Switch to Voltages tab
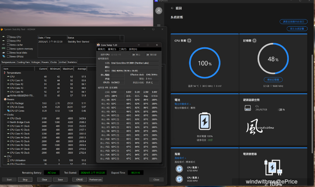 tap(36, 62)
